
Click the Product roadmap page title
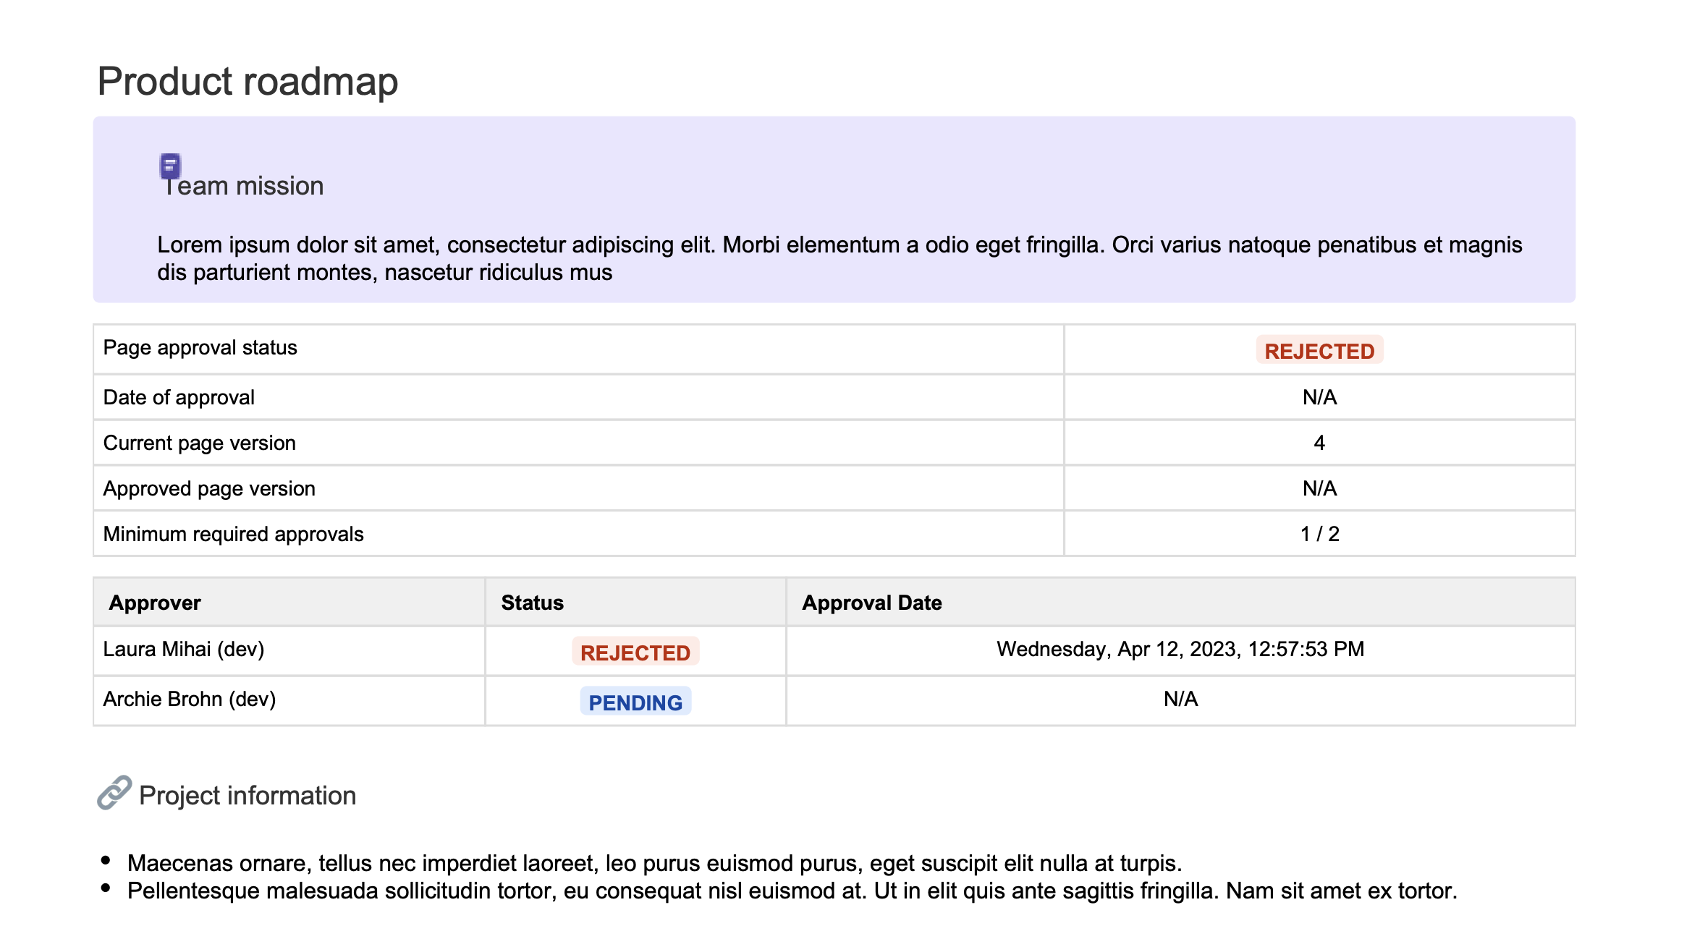(248, 81)
